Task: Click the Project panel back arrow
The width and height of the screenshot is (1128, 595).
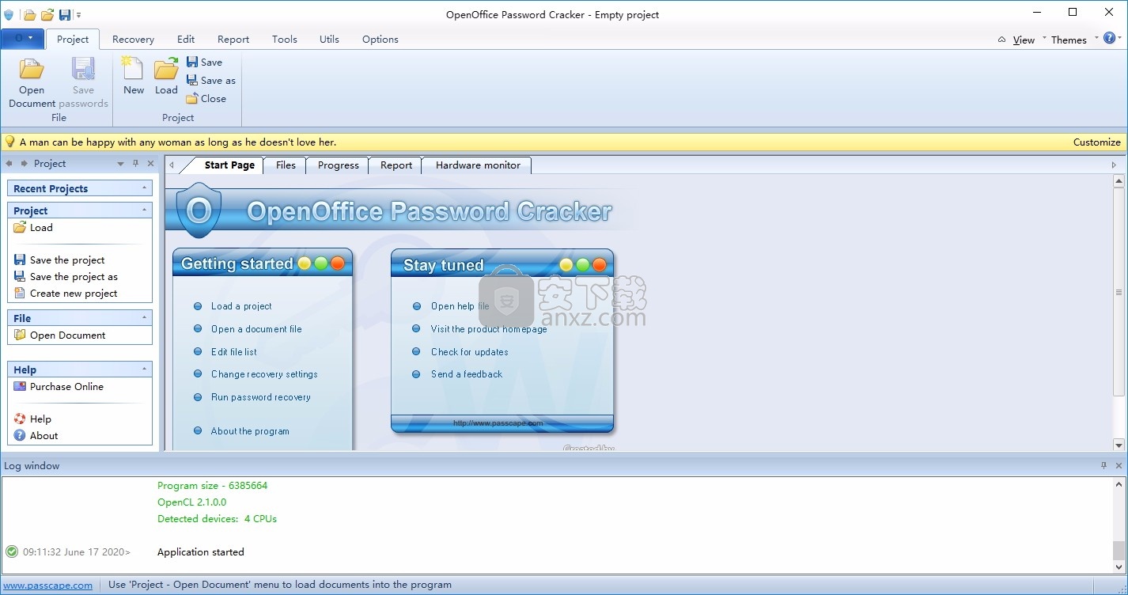Action: (9, 164)
